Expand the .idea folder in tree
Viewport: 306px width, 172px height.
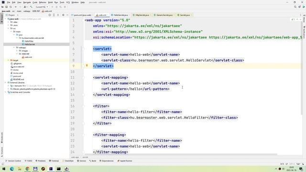click(x=8, y=22)
